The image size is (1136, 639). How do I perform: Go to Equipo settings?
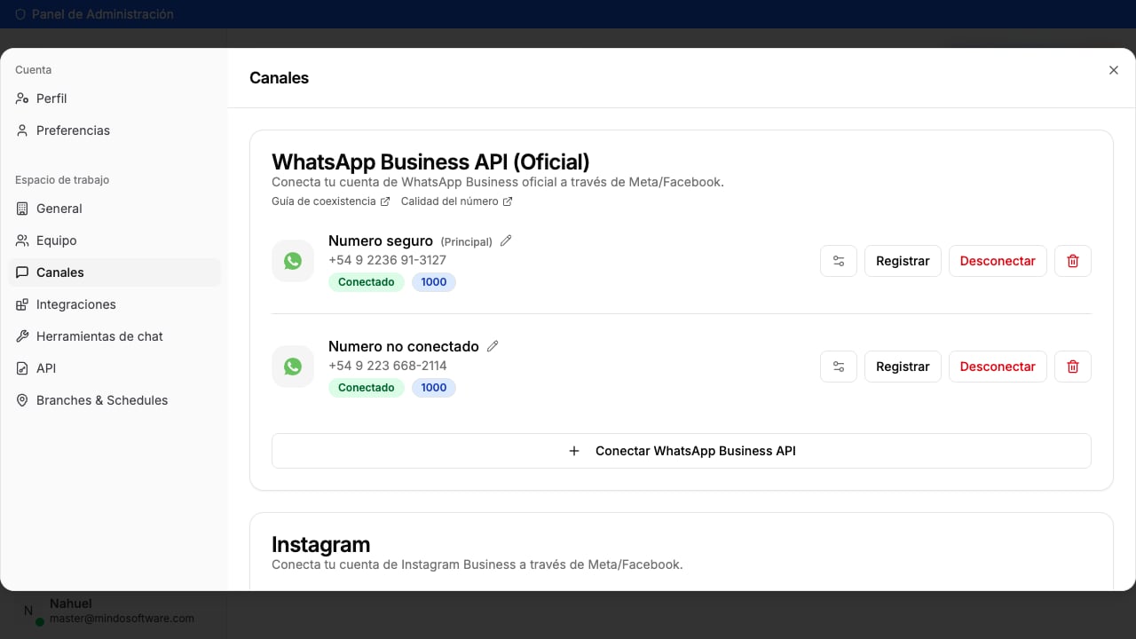[x=57, y=241]
